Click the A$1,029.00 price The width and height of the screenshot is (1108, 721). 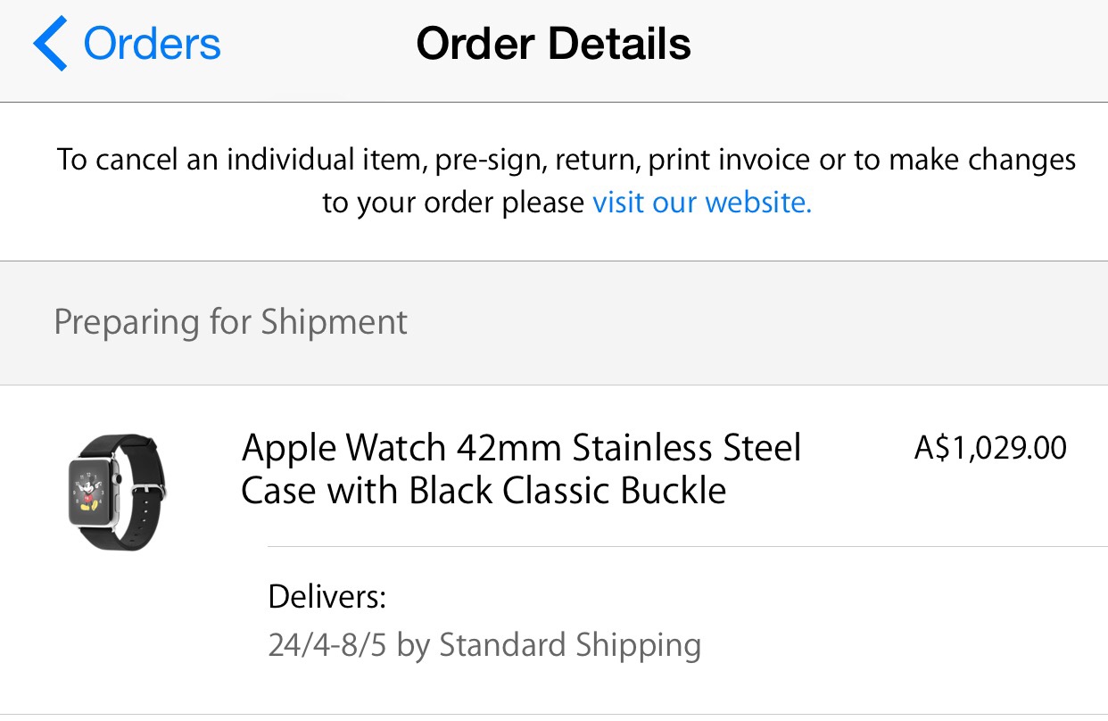990,448
